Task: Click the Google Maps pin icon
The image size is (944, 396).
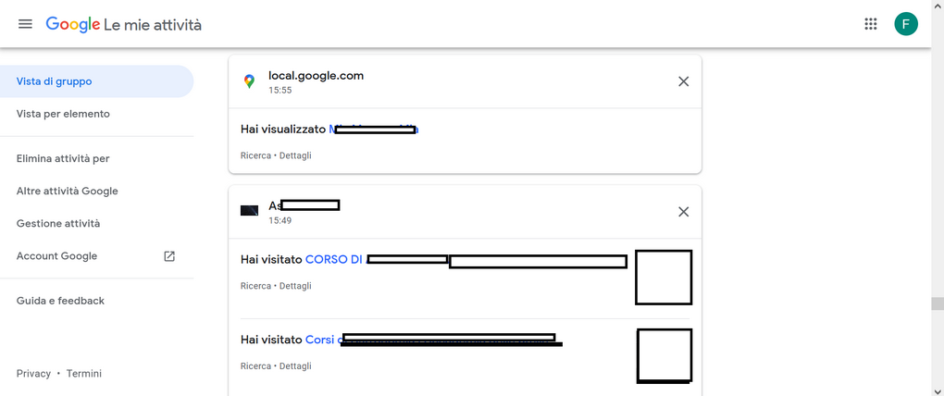Action: click(x=249, y=81)
